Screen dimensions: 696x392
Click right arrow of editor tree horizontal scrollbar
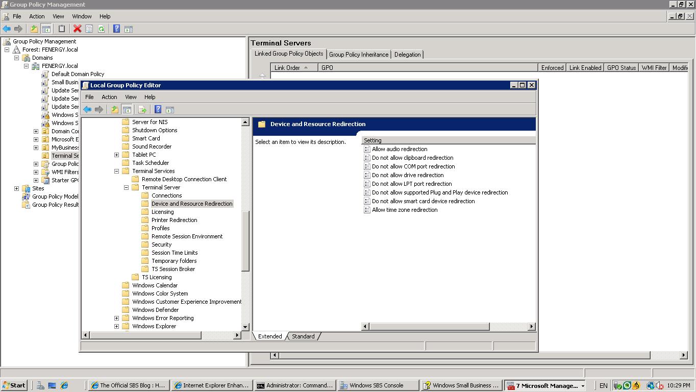pyautogui.click(x=237, y=335)
